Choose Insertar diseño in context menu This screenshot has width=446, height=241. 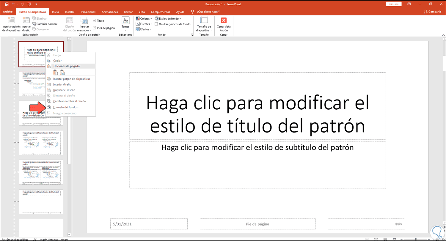click(x=71, y=84)
